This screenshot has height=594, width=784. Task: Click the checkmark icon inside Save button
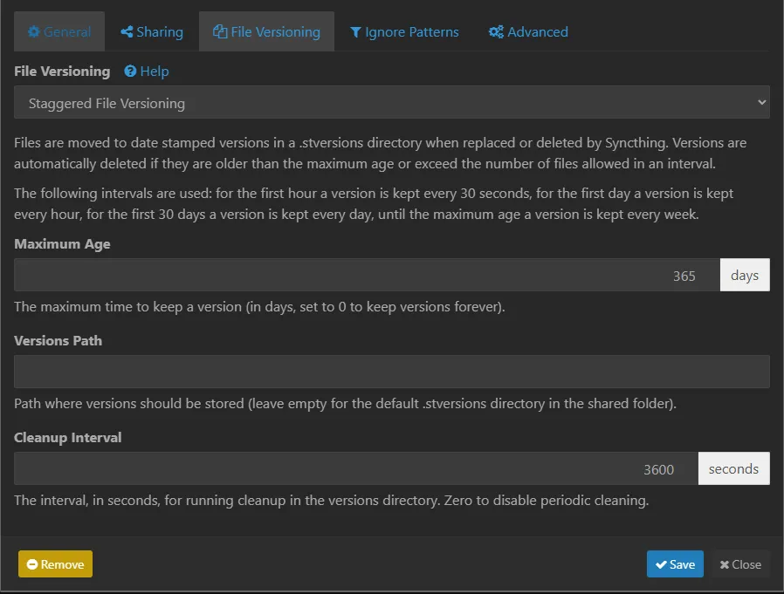coord(659,563)
